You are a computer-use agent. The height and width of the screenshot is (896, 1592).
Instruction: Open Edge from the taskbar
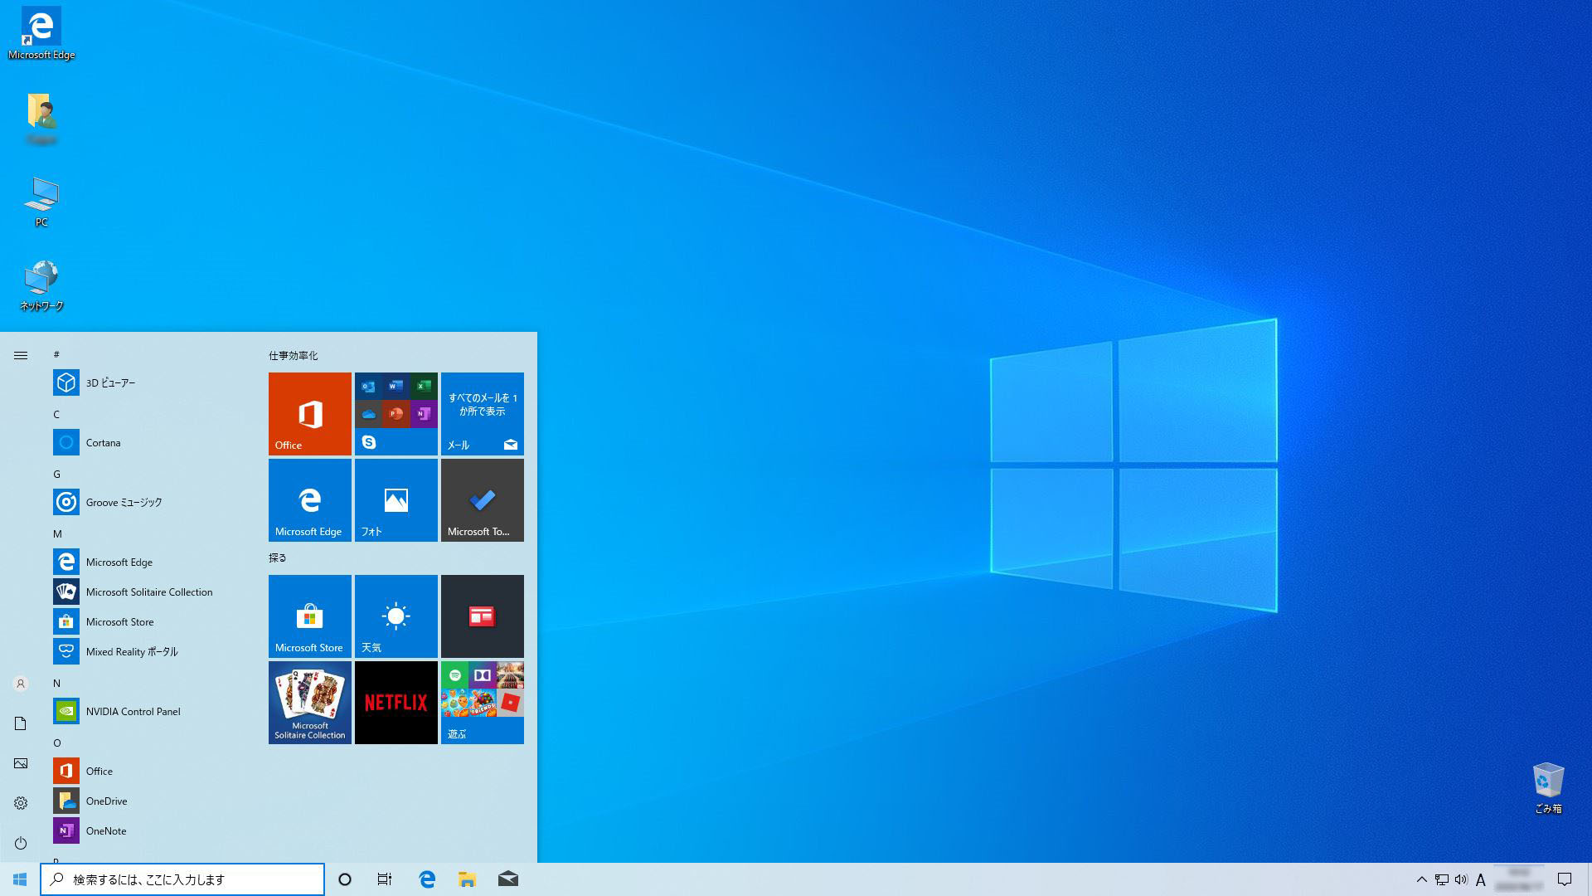427,879
